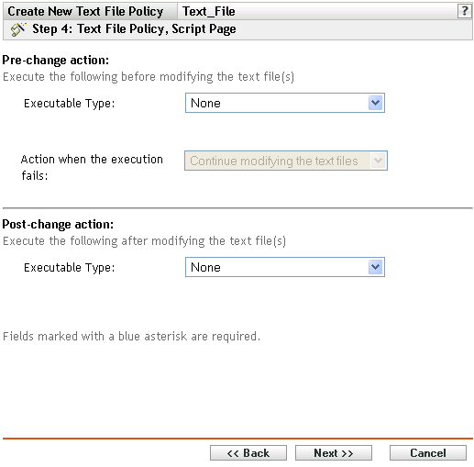Open help via the question mark icon
This screenshot has width=474, height=467.
point(464,11)
